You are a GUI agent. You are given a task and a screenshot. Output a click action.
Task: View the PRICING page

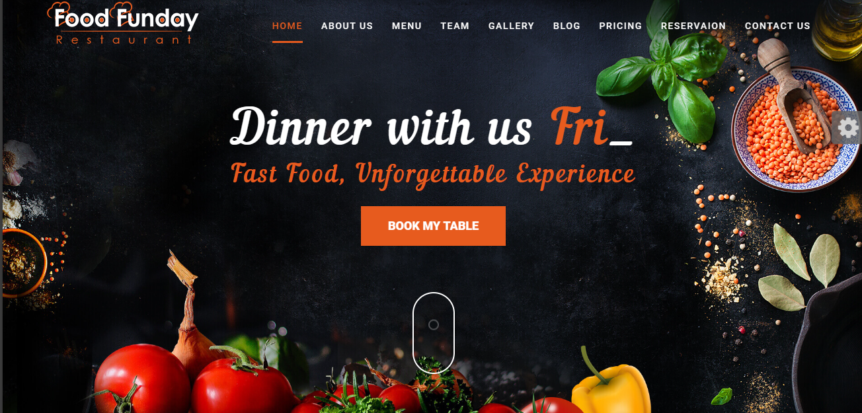coord(621,26)
